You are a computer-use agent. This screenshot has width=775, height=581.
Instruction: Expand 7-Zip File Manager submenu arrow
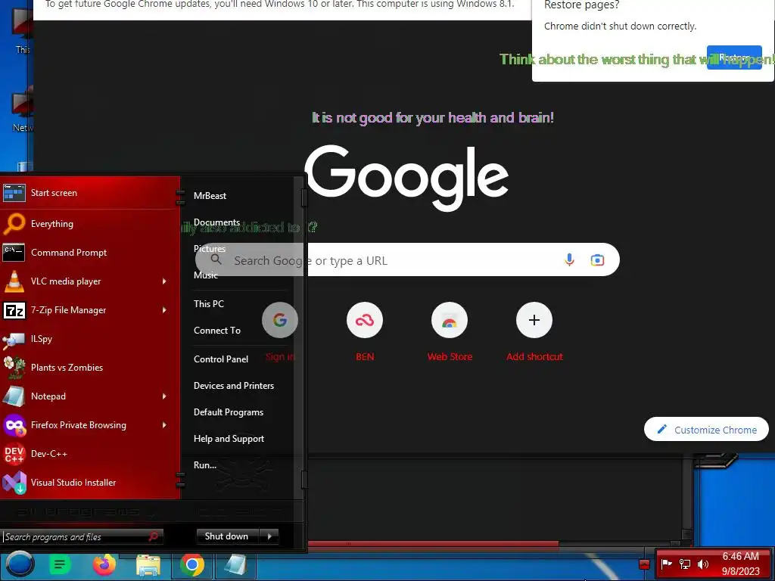tap(164, 309)
